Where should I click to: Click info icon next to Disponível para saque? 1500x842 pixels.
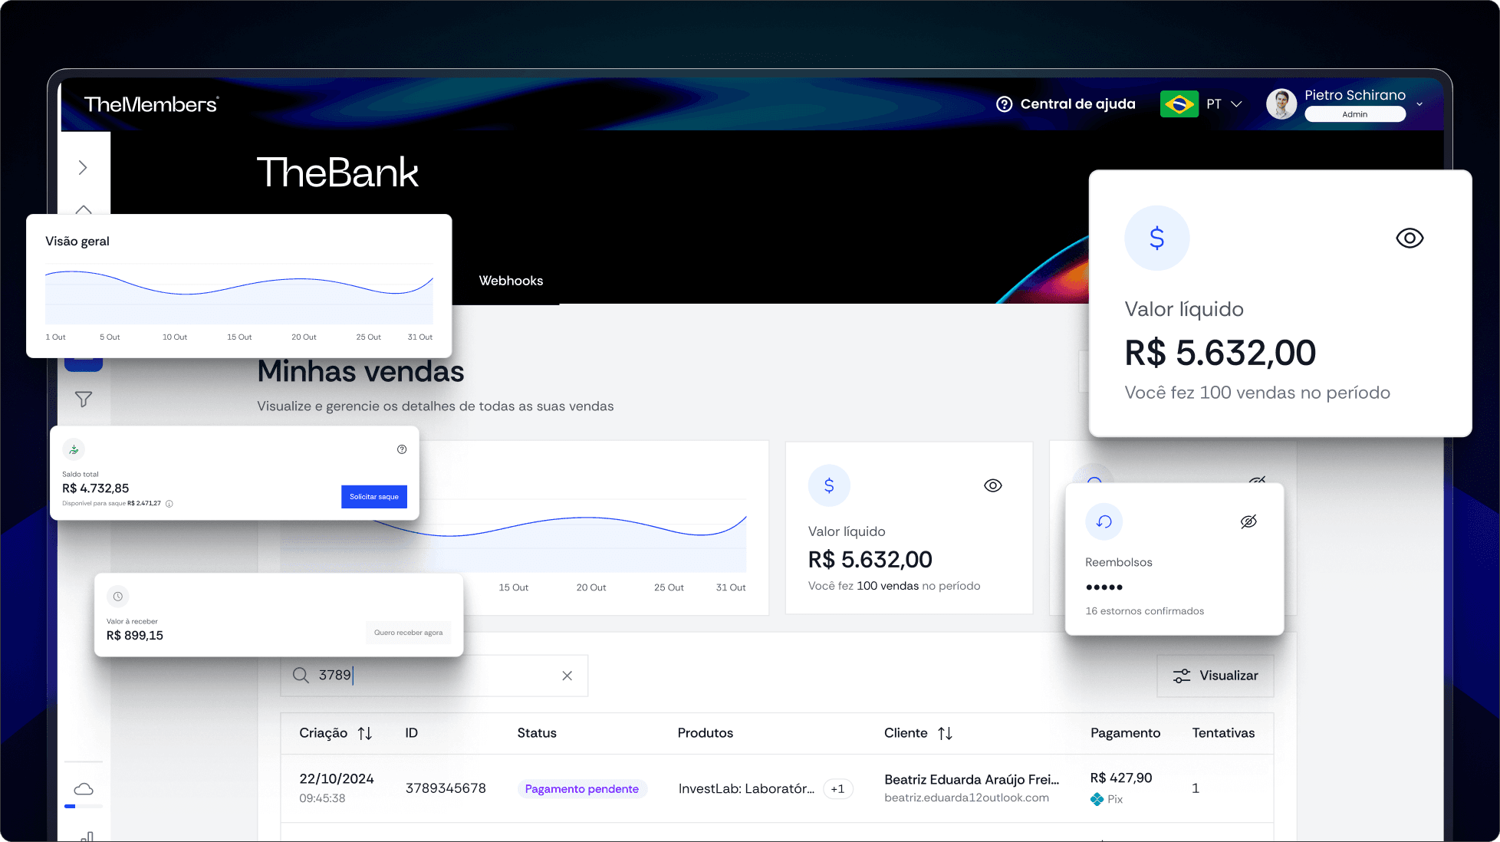(x=169, y=504)
